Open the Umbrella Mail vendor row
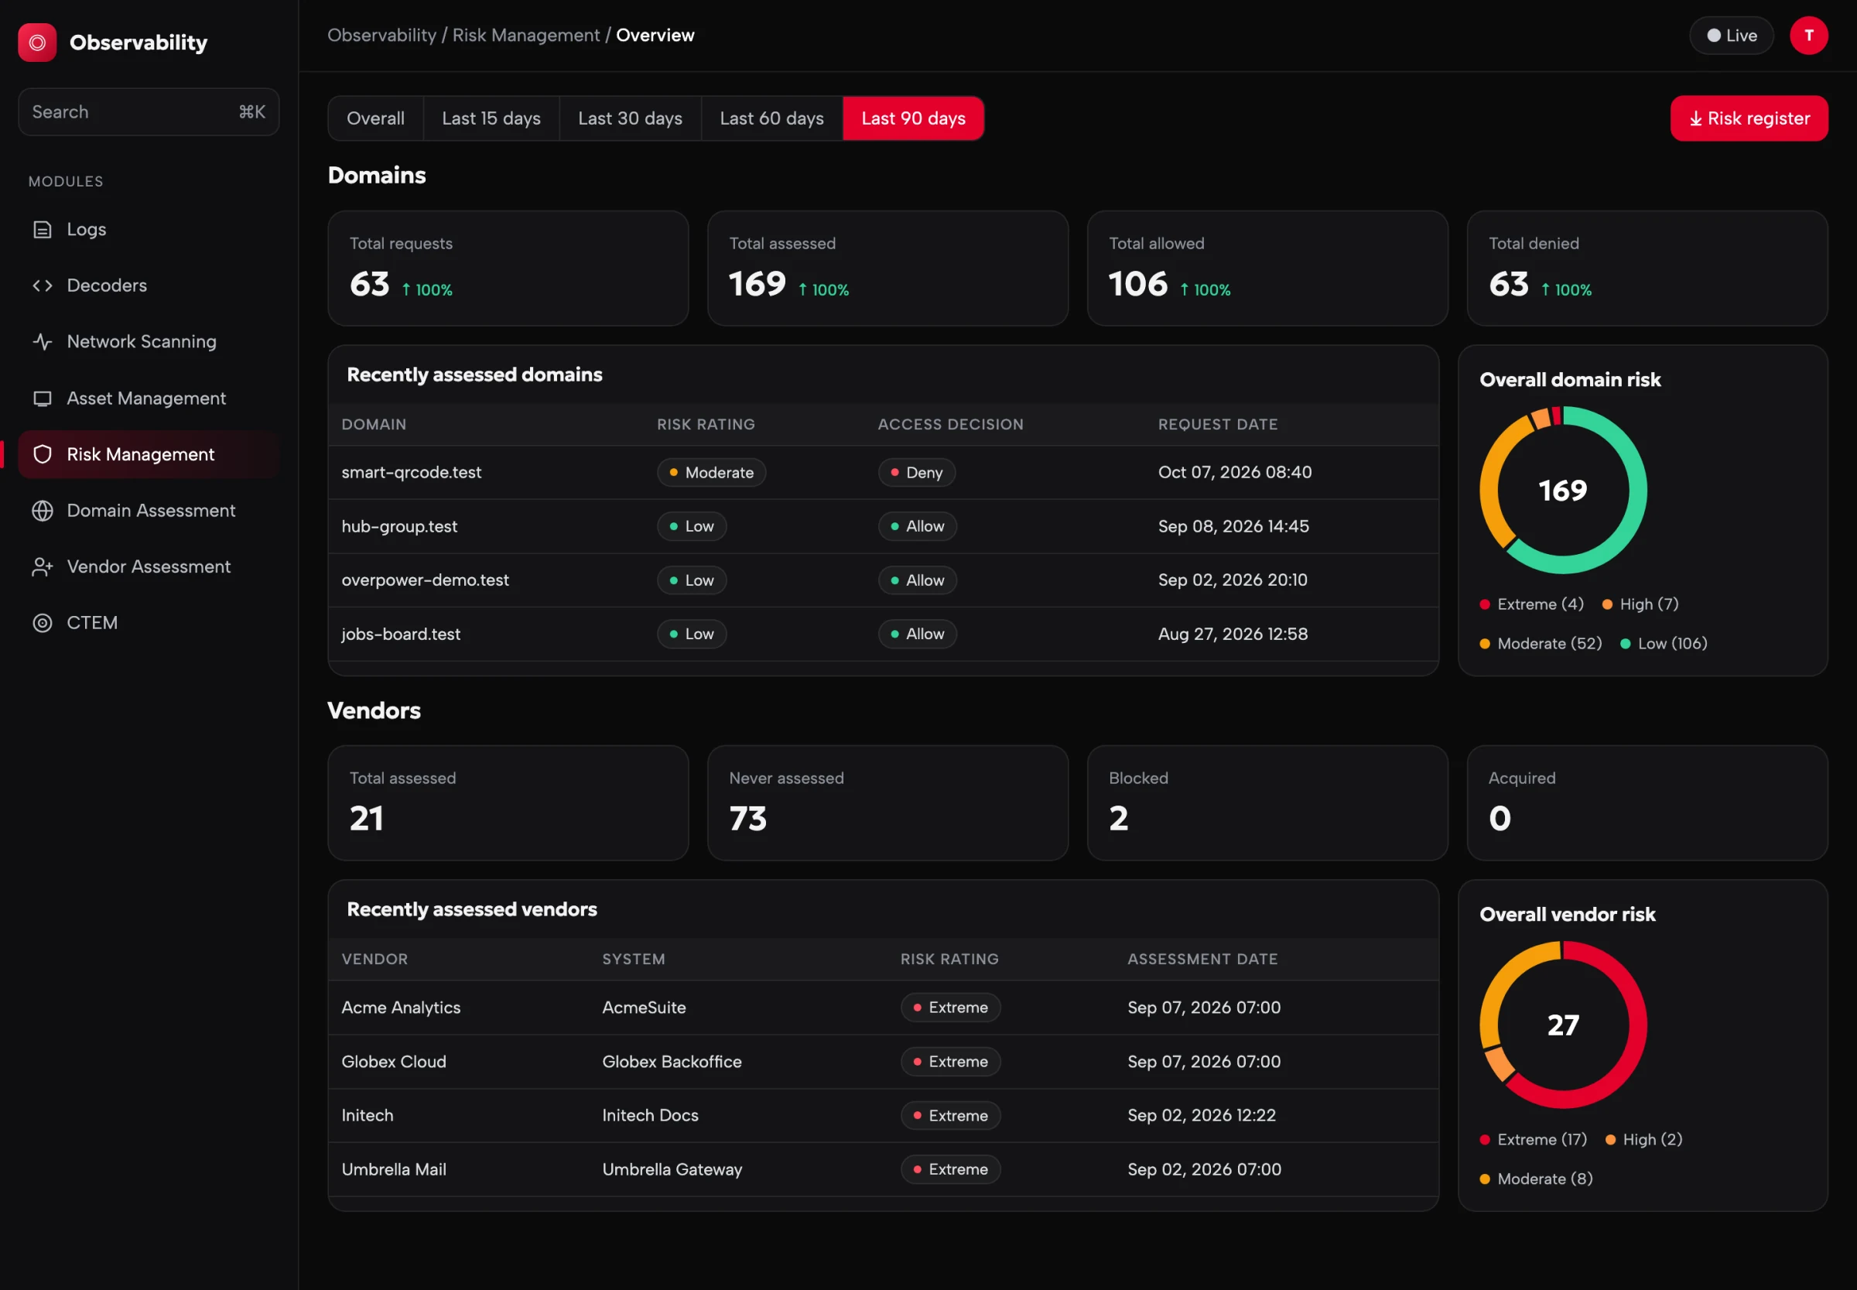The width and height of the screenshot is (1857, 1290). (882, 1169)
